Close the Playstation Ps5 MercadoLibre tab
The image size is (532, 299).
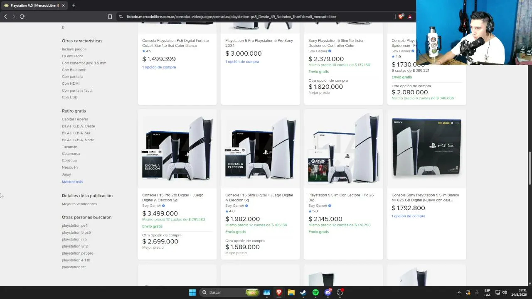point(64,5)
